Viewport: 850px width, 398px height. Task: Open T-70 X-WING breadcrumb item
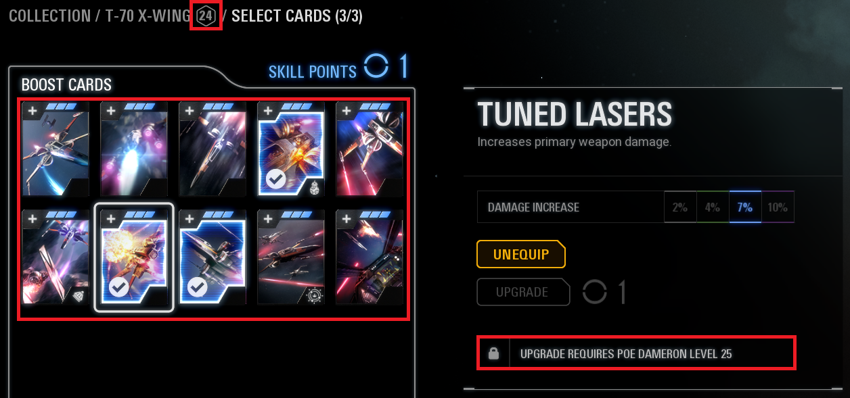pos(148,16)
